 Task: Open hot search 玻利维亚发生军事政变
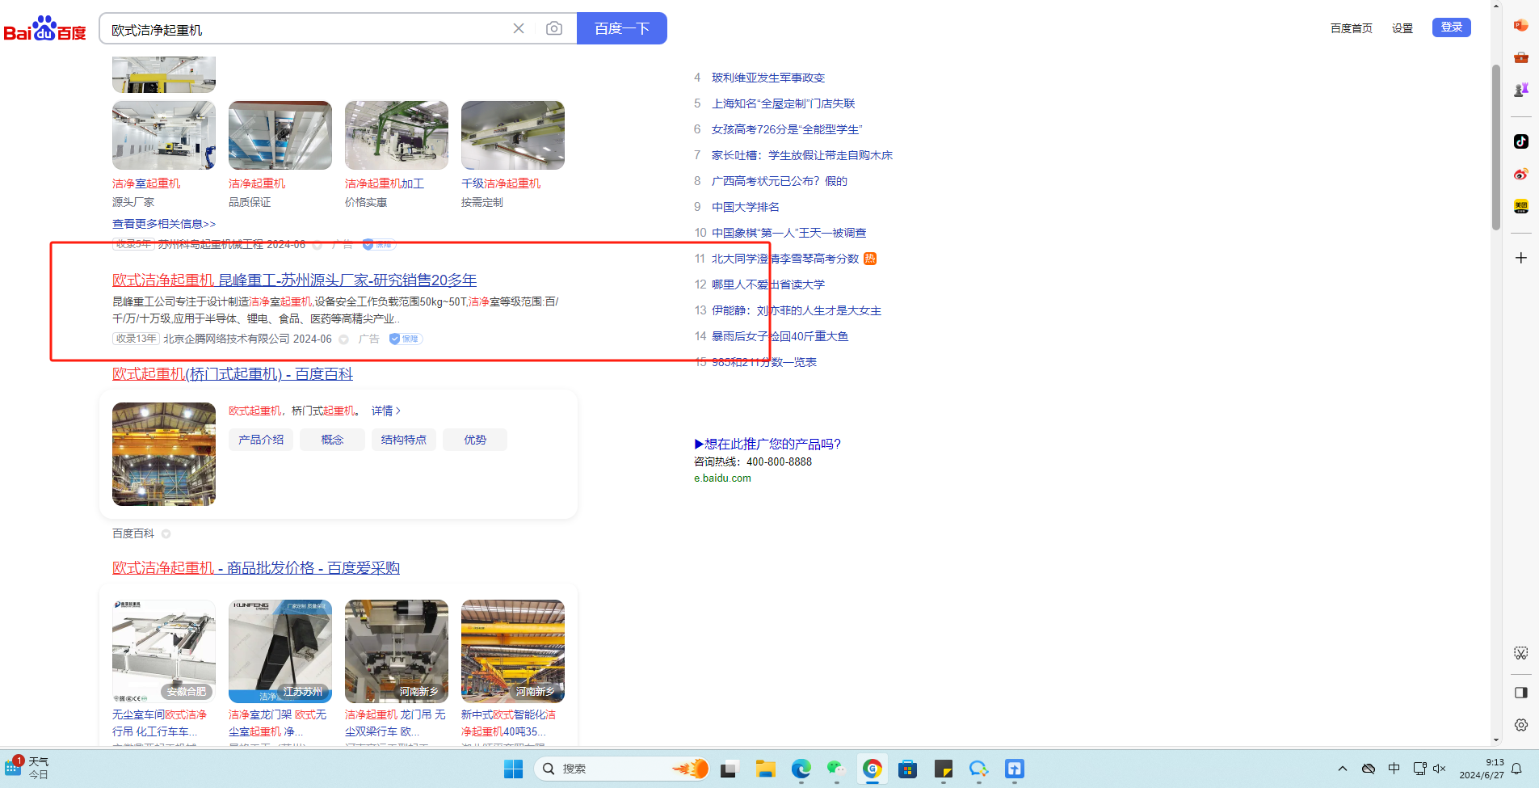(768, 78)
